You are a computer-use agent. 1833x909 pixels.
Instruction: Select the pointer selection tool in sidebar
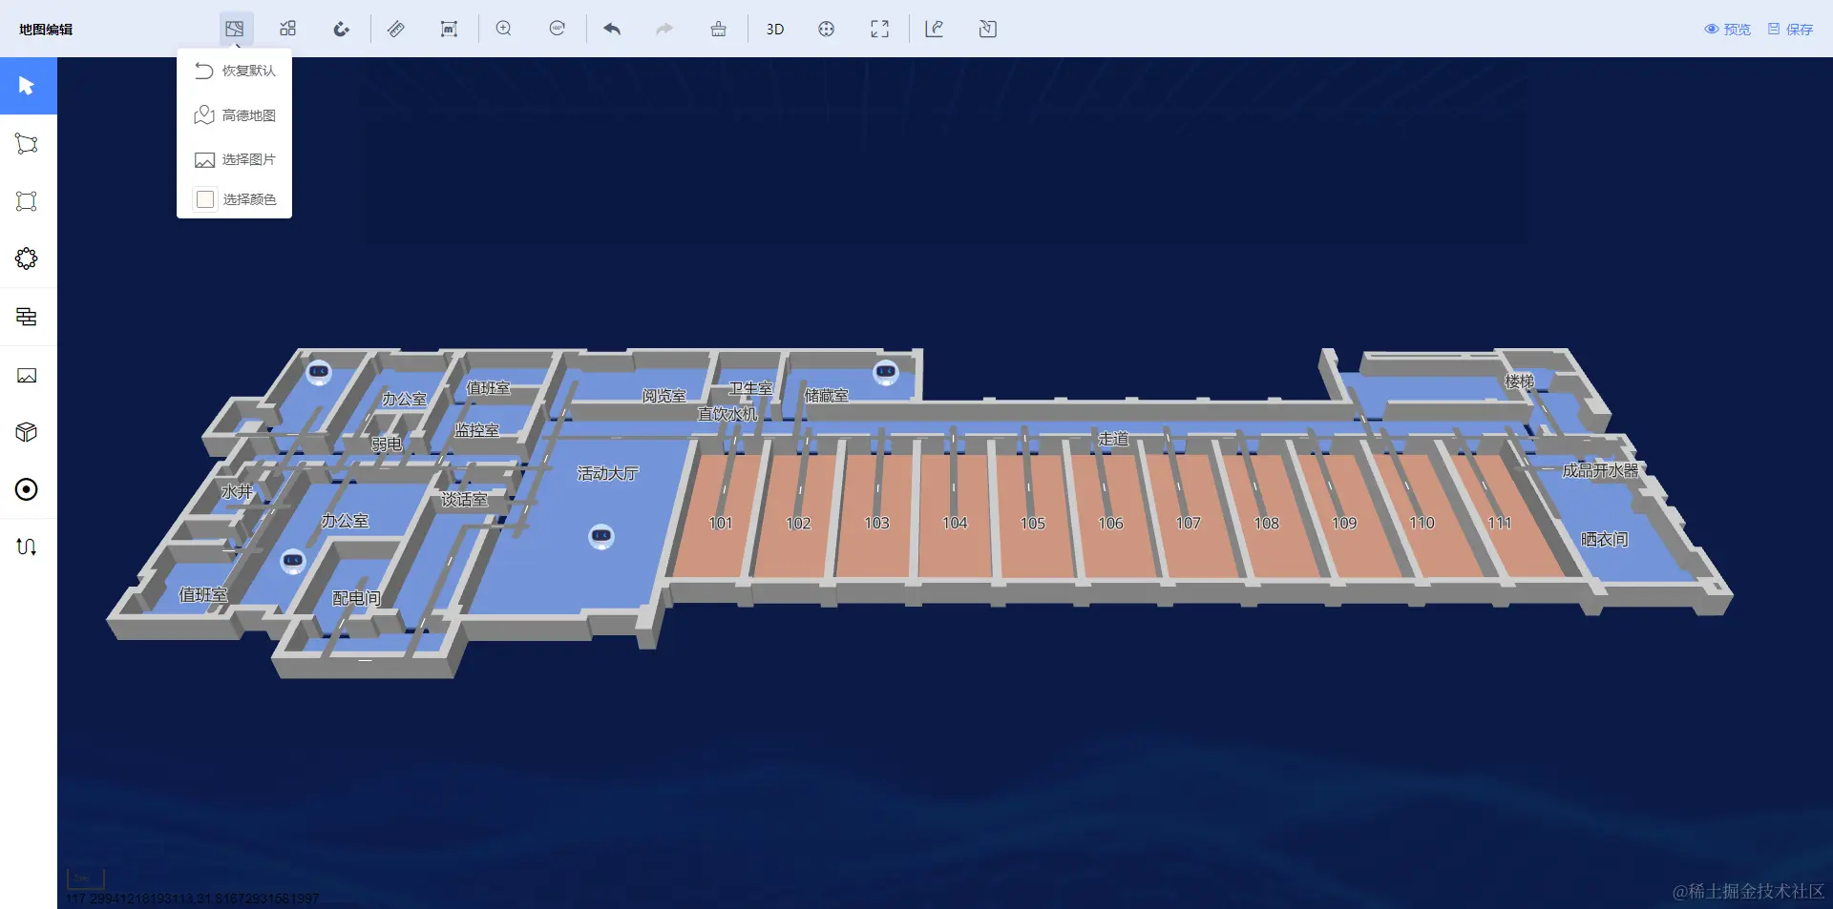(27, 86)
